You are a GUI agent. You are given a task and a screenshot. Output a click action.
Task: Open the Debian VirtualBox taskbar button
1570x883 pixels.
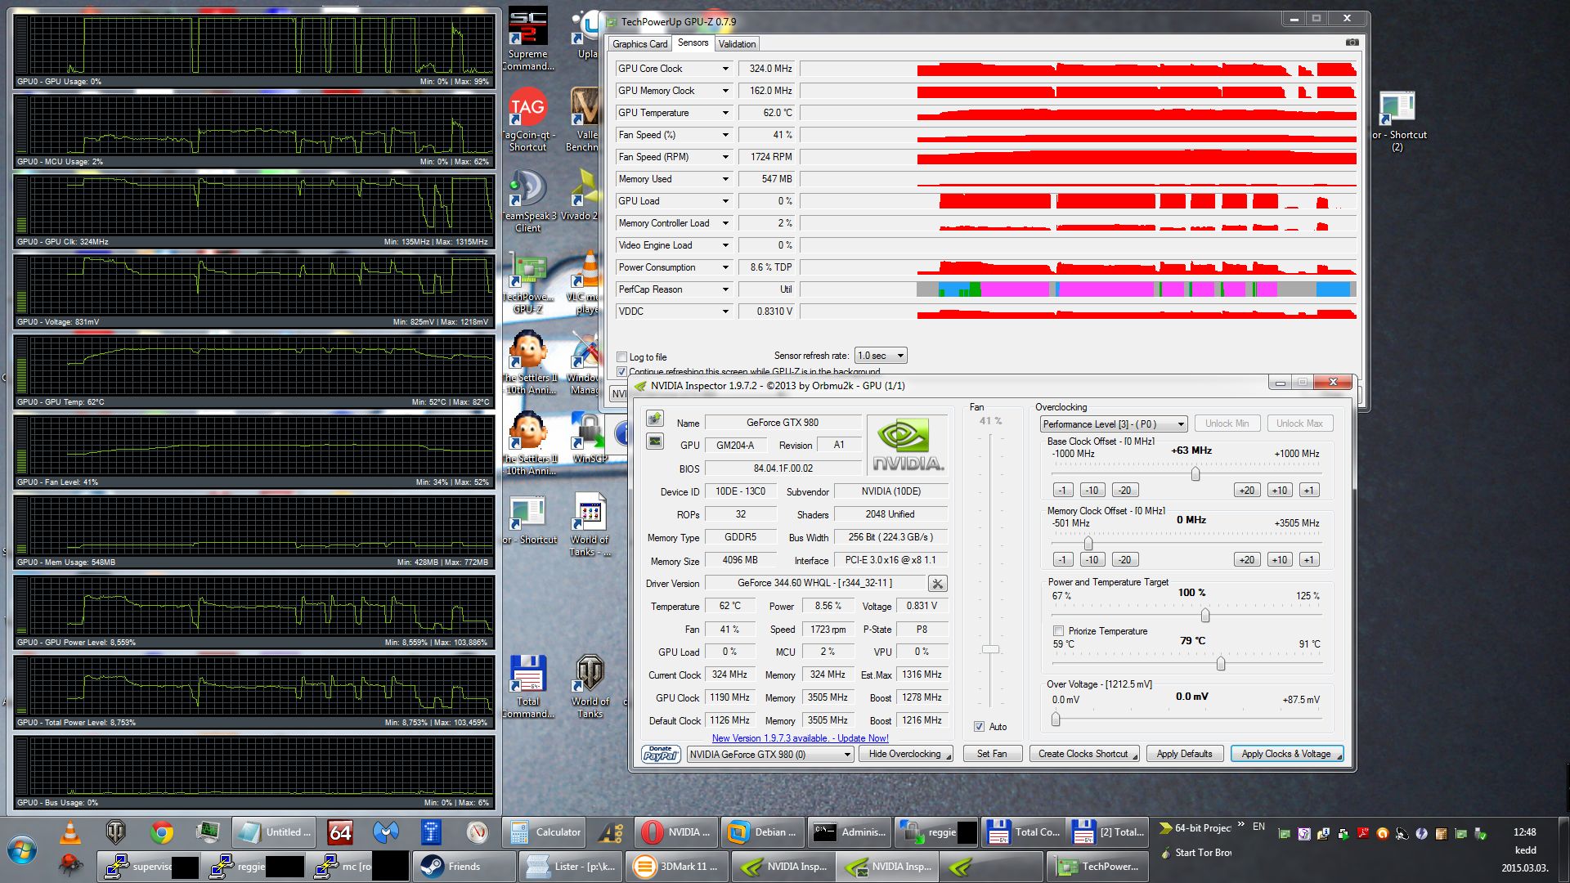click(x=763, y=832)
